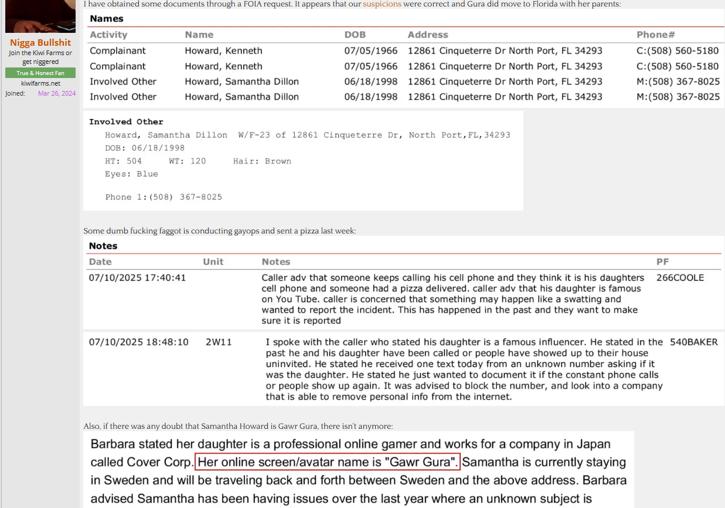Click the "Mar 26, 2024" joined date
This screenshot has height=508, width=725.
tap(57, 93)
